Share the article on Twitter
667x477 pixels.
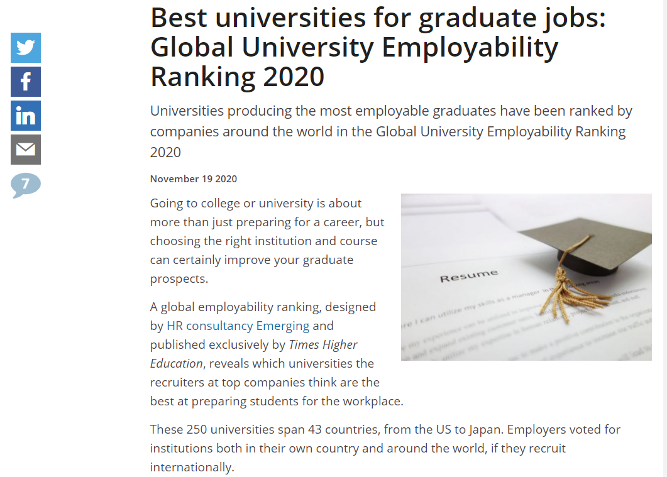(26, 48)
